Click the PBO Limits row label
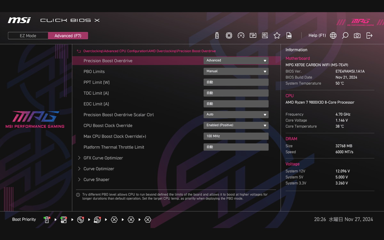Viewport: 384px width, 240px height. (x=94, y=72)
